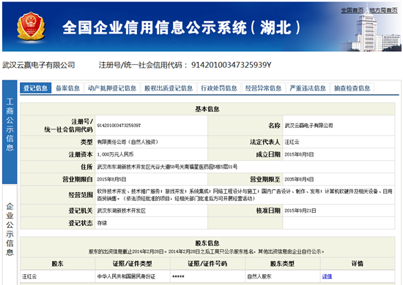Click the registered capital value 1,000万元人民币
This screenshot has width=403, height=285.
tap(115, 154)
